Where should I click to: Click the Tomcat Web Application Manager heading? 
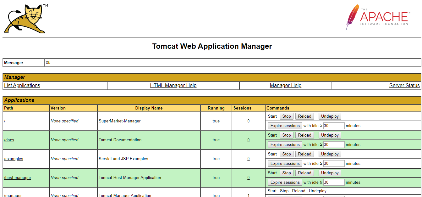(x=212, y=46)
